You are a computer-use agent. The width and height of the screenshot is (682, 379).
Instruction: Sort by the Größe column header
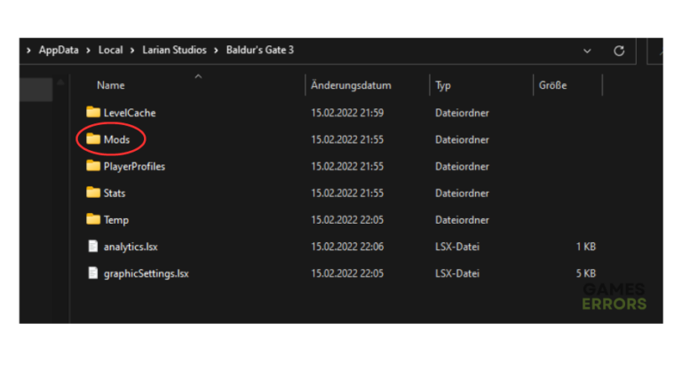click(553, 86)
